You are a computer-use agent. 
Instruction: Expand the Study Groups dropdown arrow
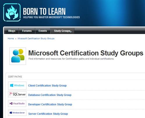pyautogui.click(x=71, y=31)
